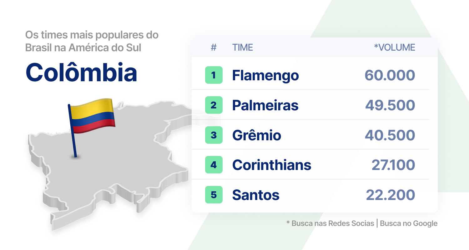
Task: Click Flamengo's 60.000 volume value
Action: (x=390, y=75)
